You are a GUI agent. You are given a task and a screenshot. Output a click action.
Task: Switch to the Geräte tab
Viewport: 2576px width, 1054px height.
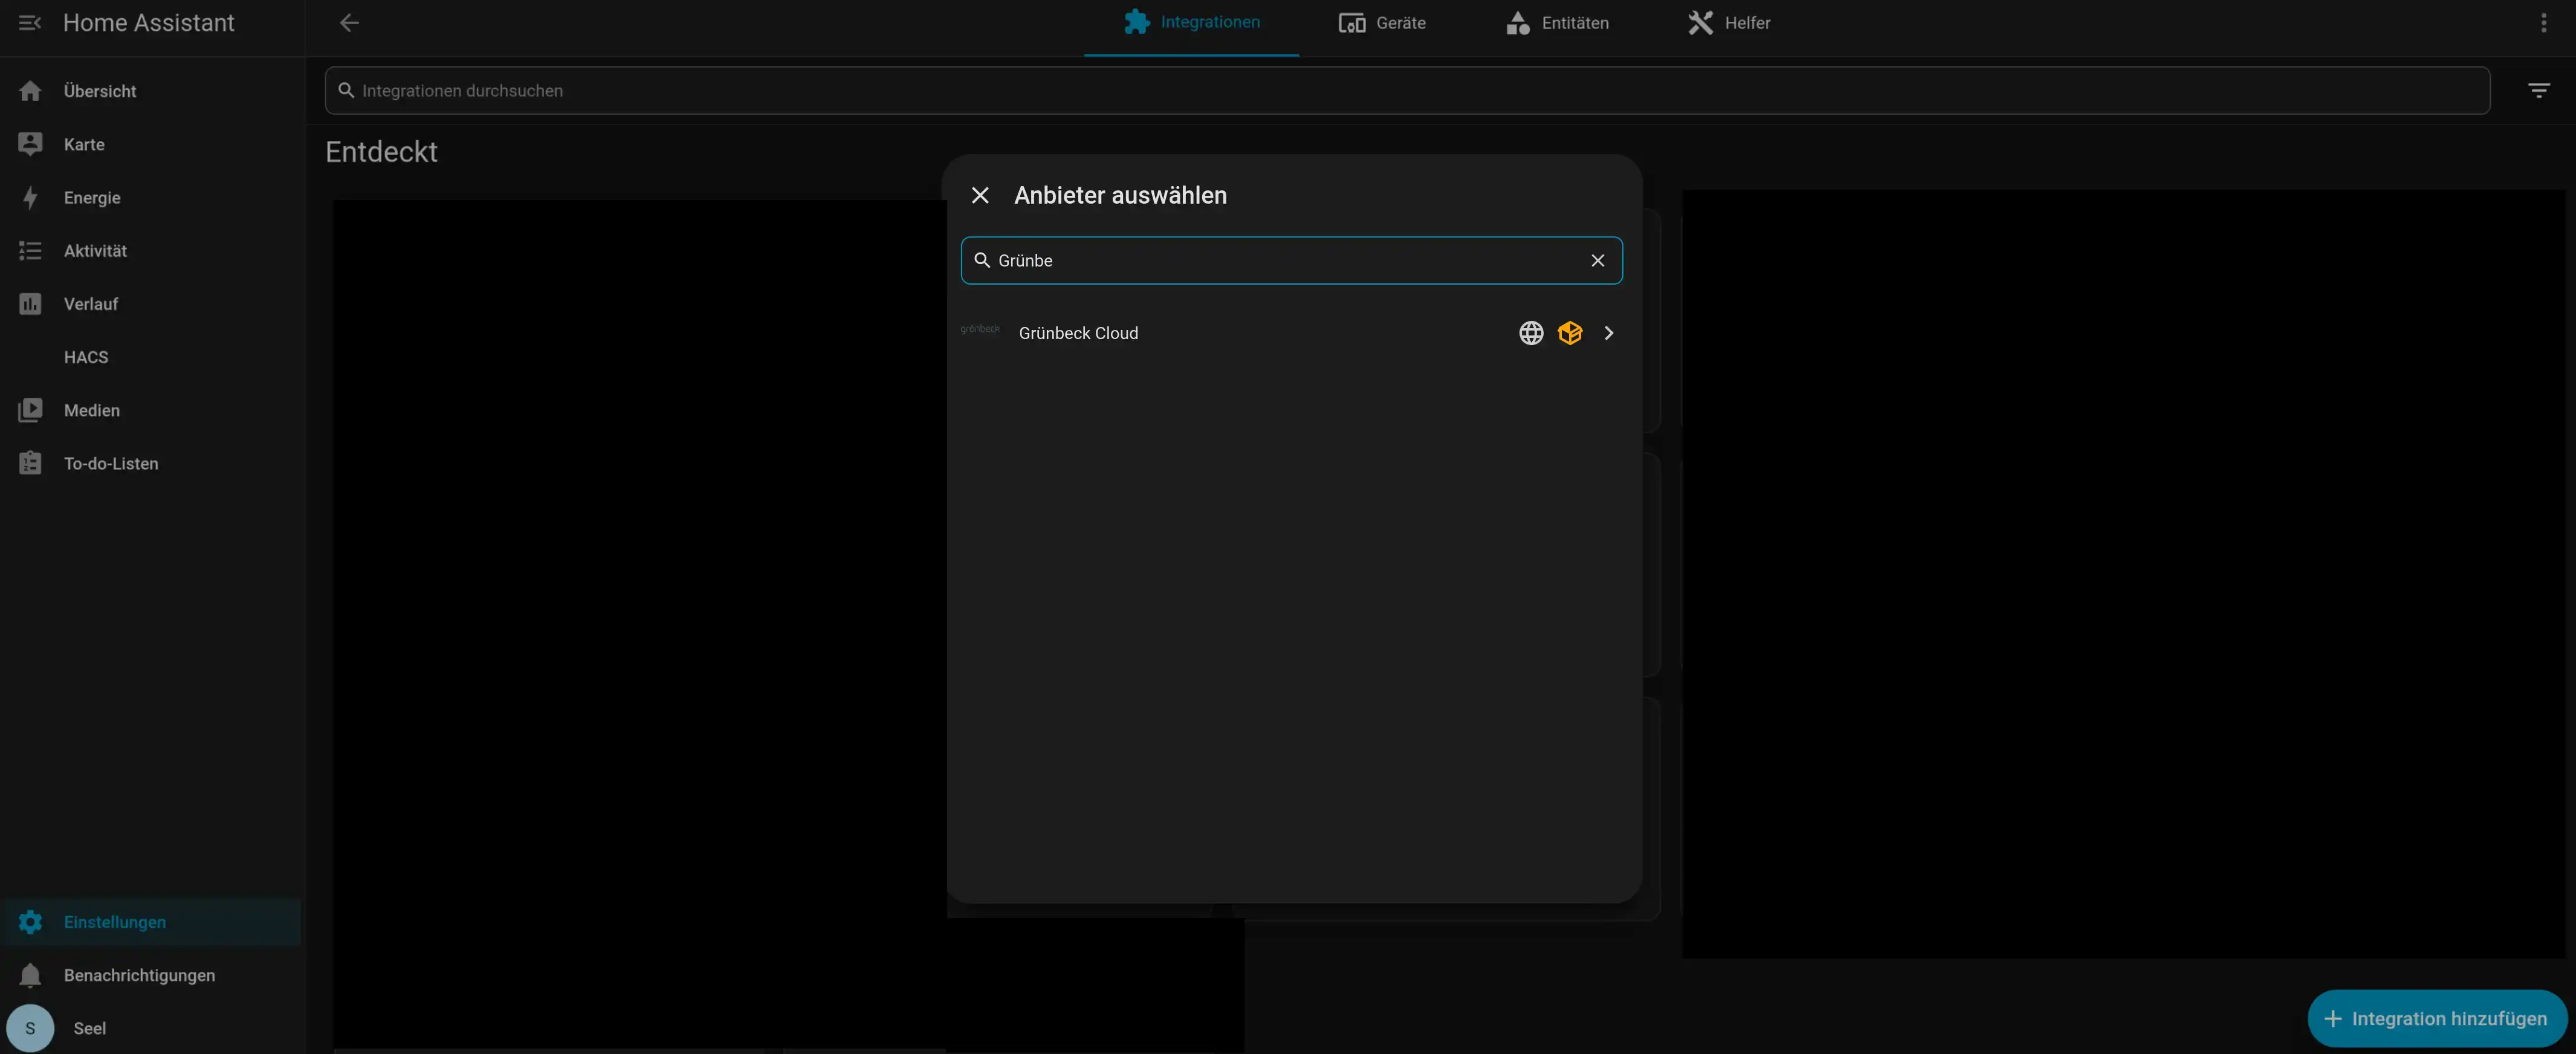point(1382,23)
